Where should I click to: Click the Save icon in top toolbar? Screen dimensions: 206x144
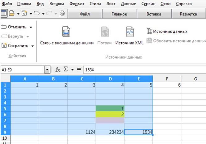tap(24, 13)
